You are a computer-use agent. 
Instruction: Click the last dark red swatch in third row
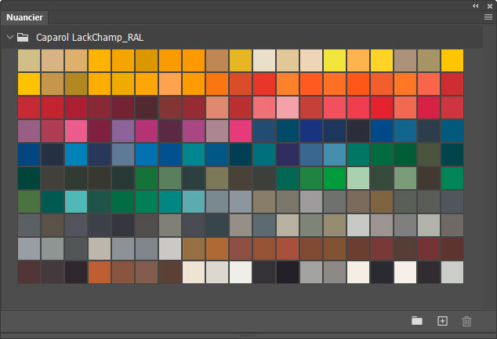pos(452,108)
